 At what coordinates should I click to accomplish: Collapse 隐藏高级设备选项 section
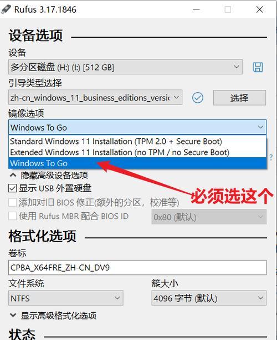point(49,175)
